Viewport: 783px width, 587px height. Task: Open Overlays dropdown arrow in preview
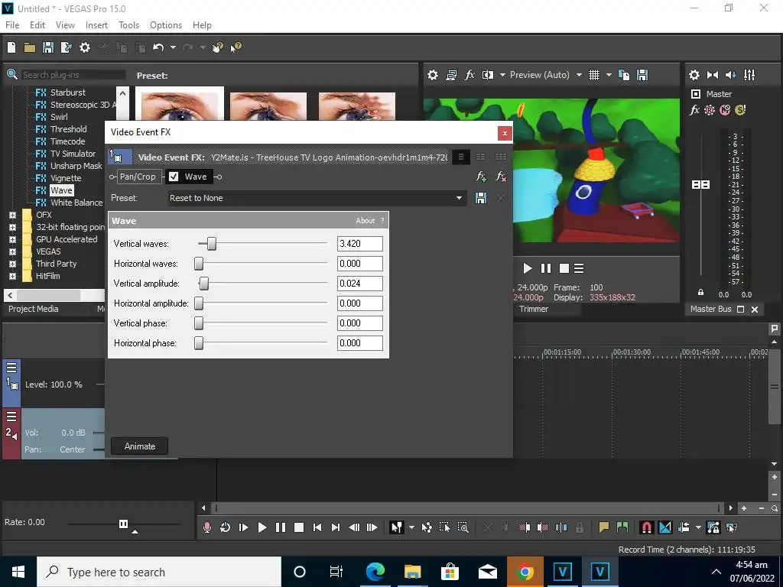pos(609,75)
